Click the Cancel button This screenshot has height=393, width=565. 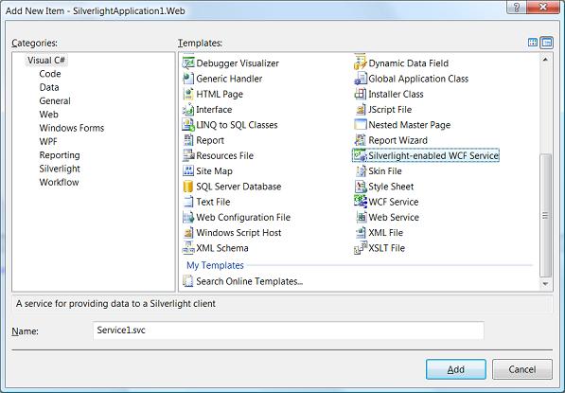522,369
